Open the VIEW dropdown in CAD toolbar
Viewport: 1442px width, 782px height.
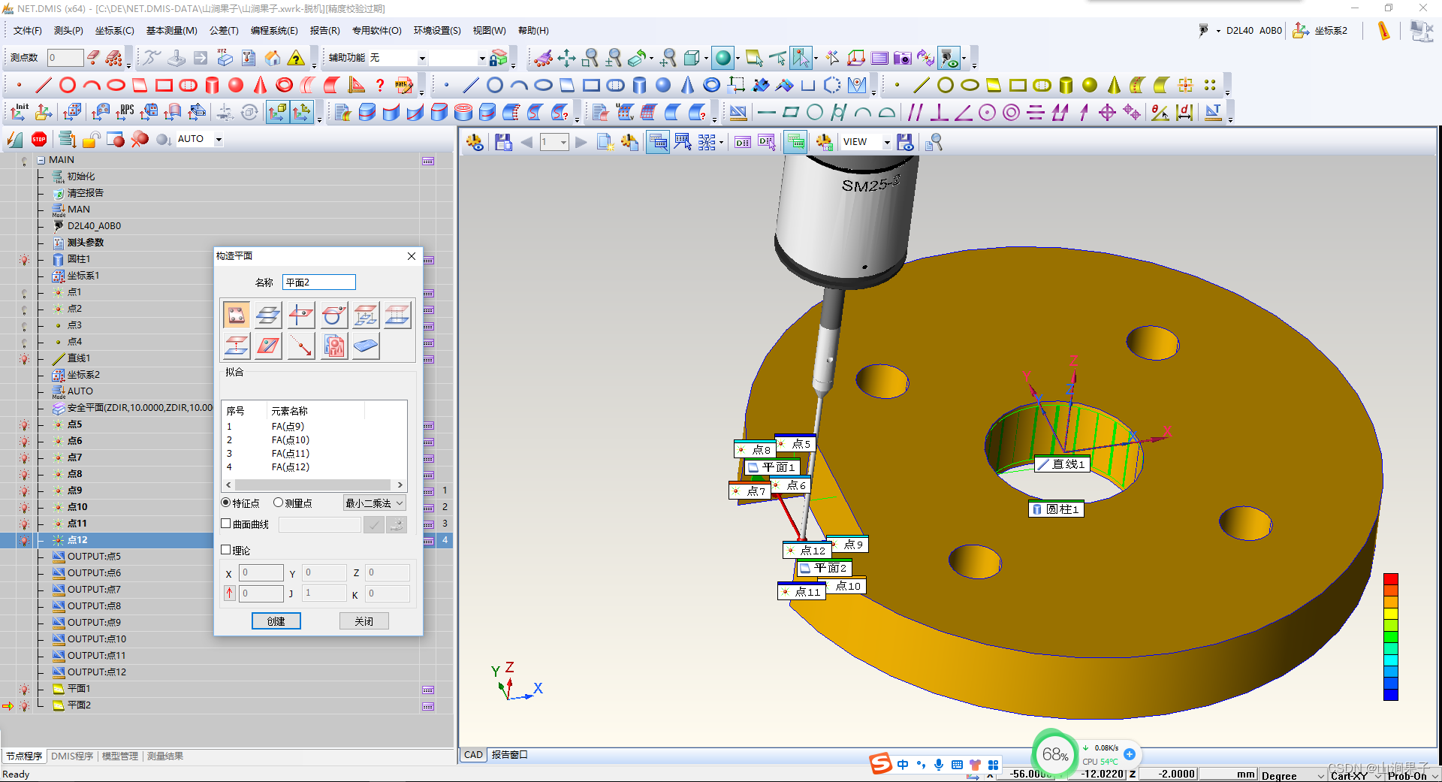coord(887,142)
